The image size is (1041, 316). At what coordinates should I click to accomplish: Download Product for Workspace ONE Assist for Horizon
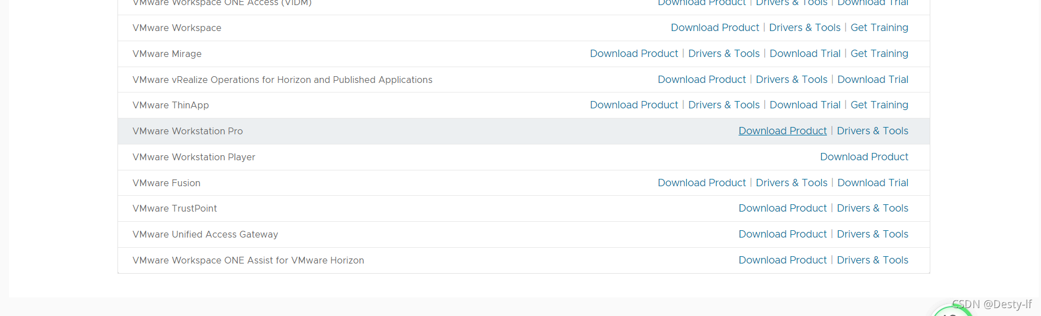pos(783,260)
